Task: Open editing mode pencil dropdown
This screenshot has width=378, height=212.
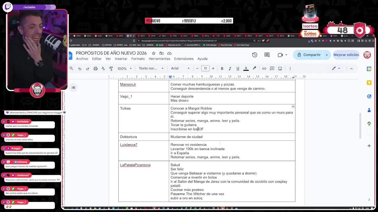Action: click(x=336, y=68)
